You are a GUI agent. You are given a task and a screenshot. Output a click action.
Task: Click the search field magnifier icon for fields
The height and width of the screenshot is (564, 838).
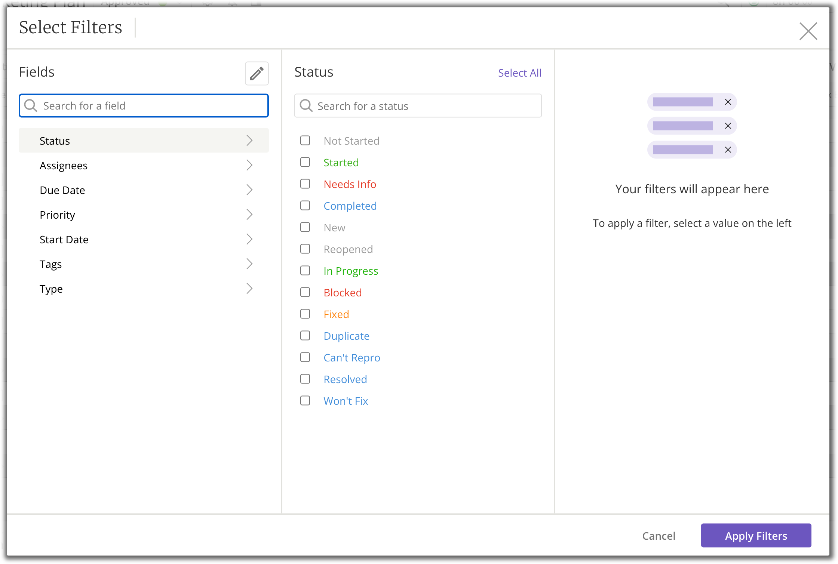[x=31, y=105]
